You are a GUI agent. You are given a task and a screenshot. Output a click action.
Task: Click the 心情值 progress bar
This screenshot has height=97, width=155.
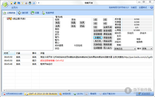coord(137,30)
